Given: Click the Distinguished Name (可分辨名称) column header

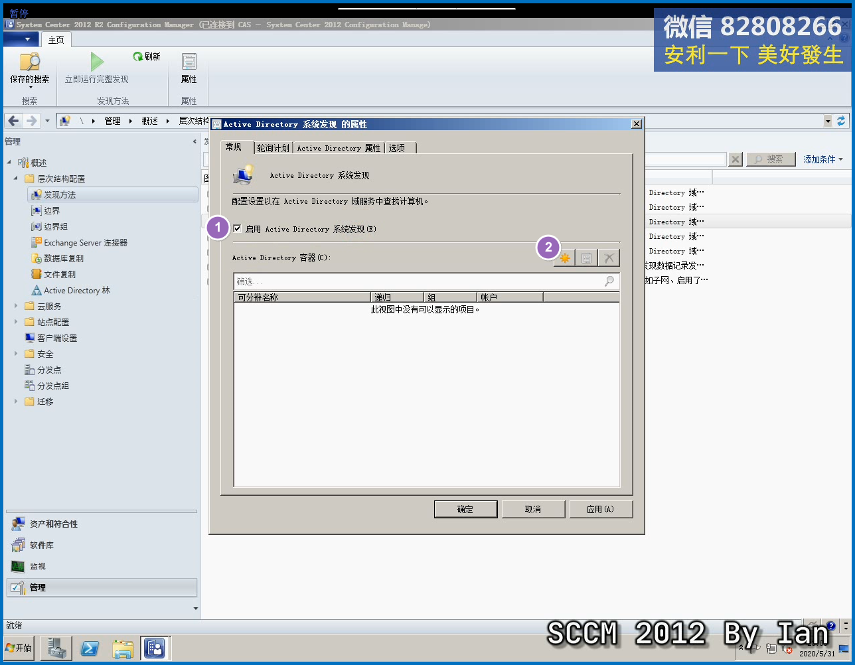Looking at the screenshot, I should pyautogui.click(x=303, y=297).
